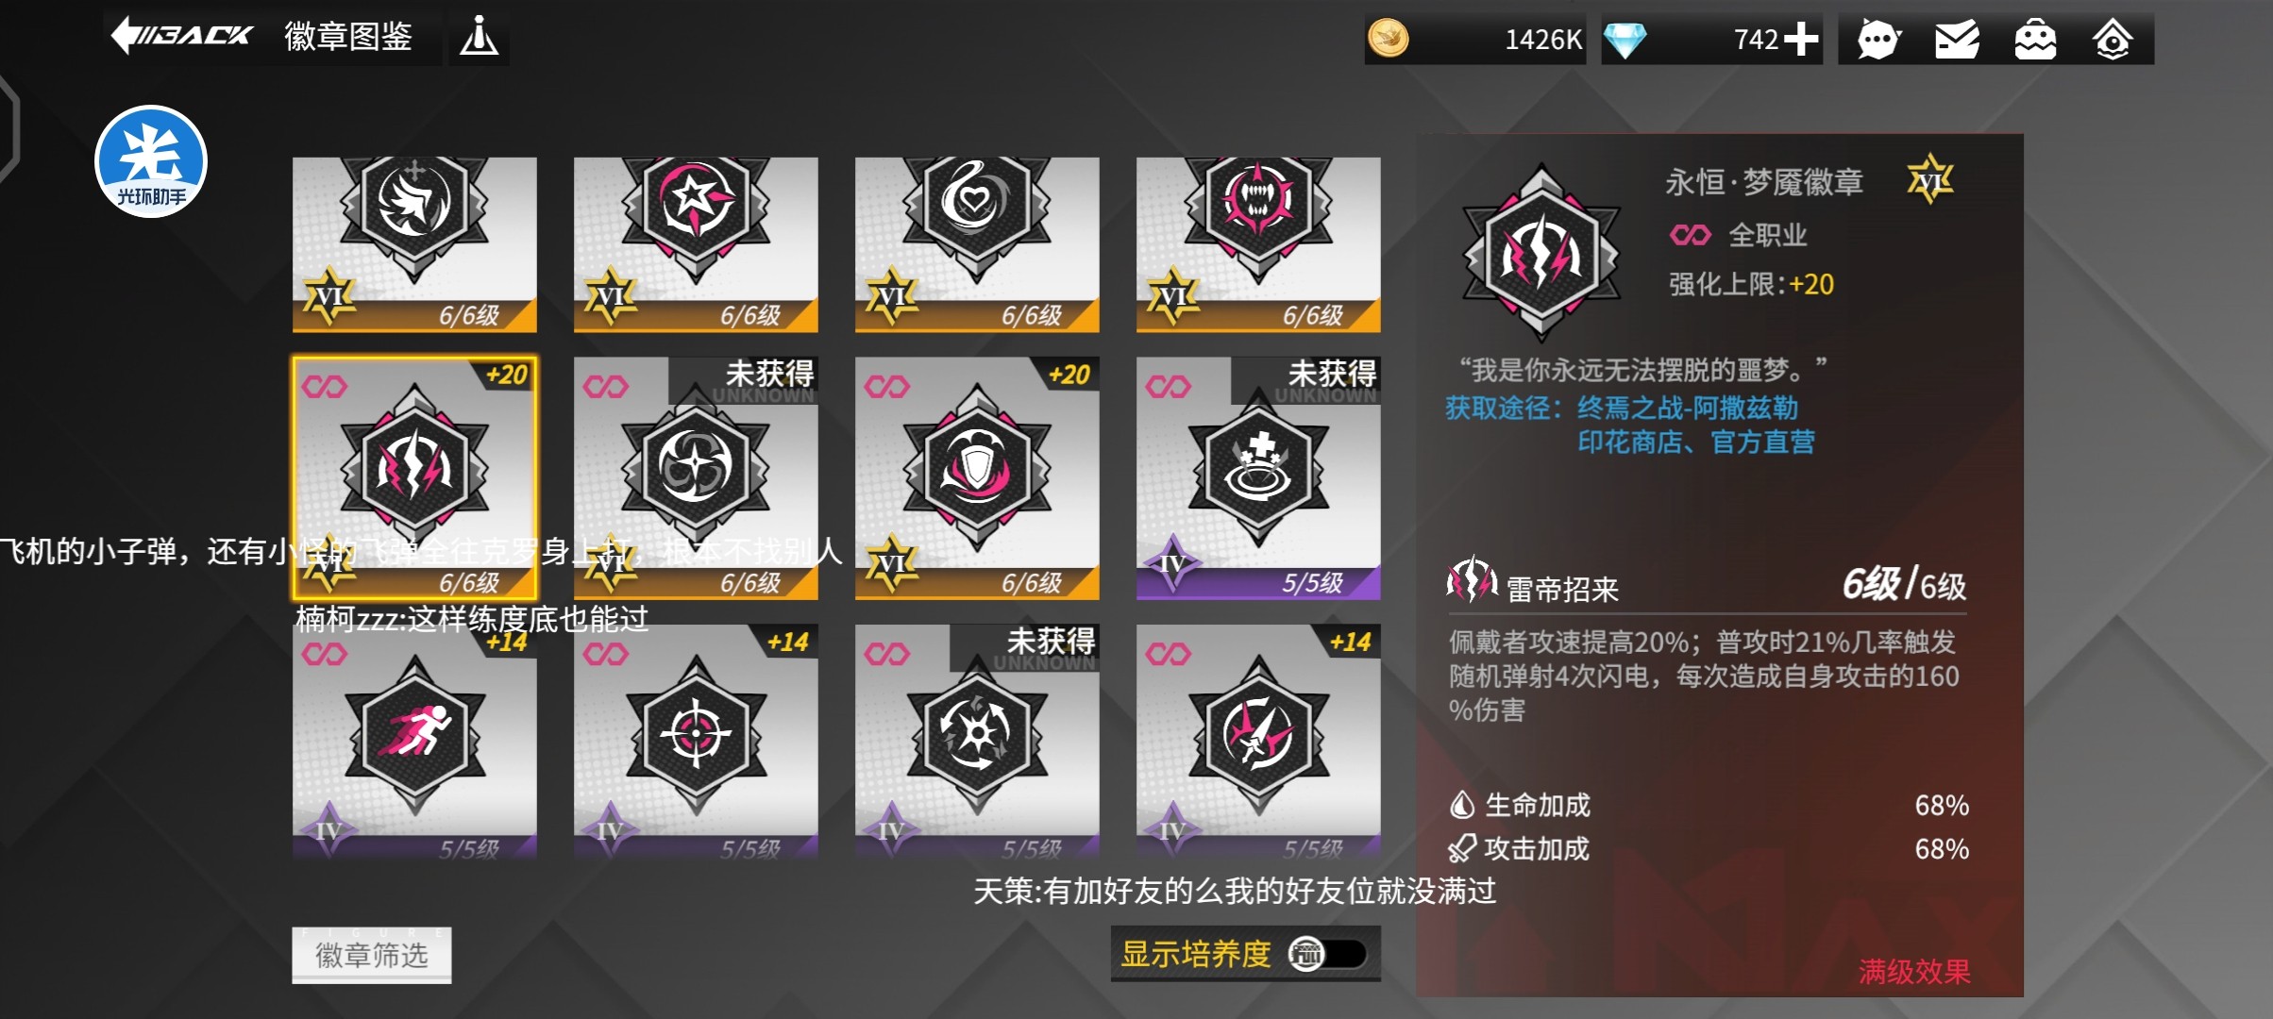This screenshot has height=1019, width=2273.
Task: Open the 徽章筛选 badge filter
Action: click(372, 955)
